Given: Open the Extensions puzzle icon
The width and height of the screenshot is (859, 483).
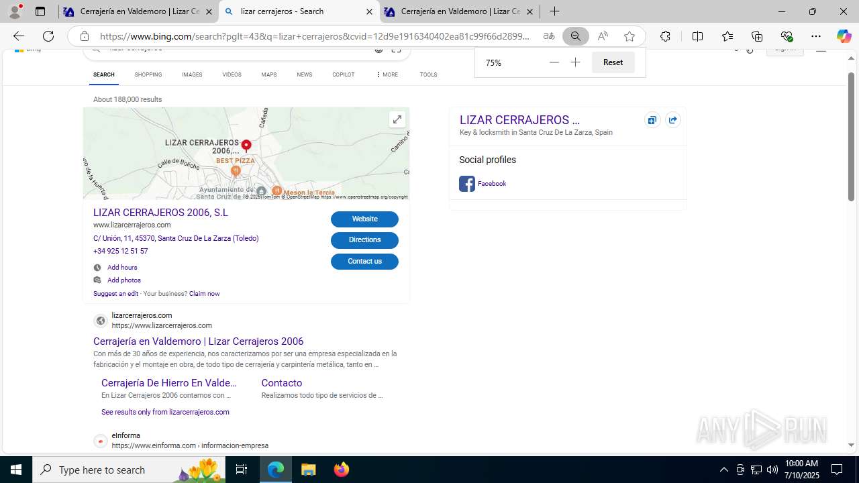Looking at the screenshot, I should click(665, 36).
